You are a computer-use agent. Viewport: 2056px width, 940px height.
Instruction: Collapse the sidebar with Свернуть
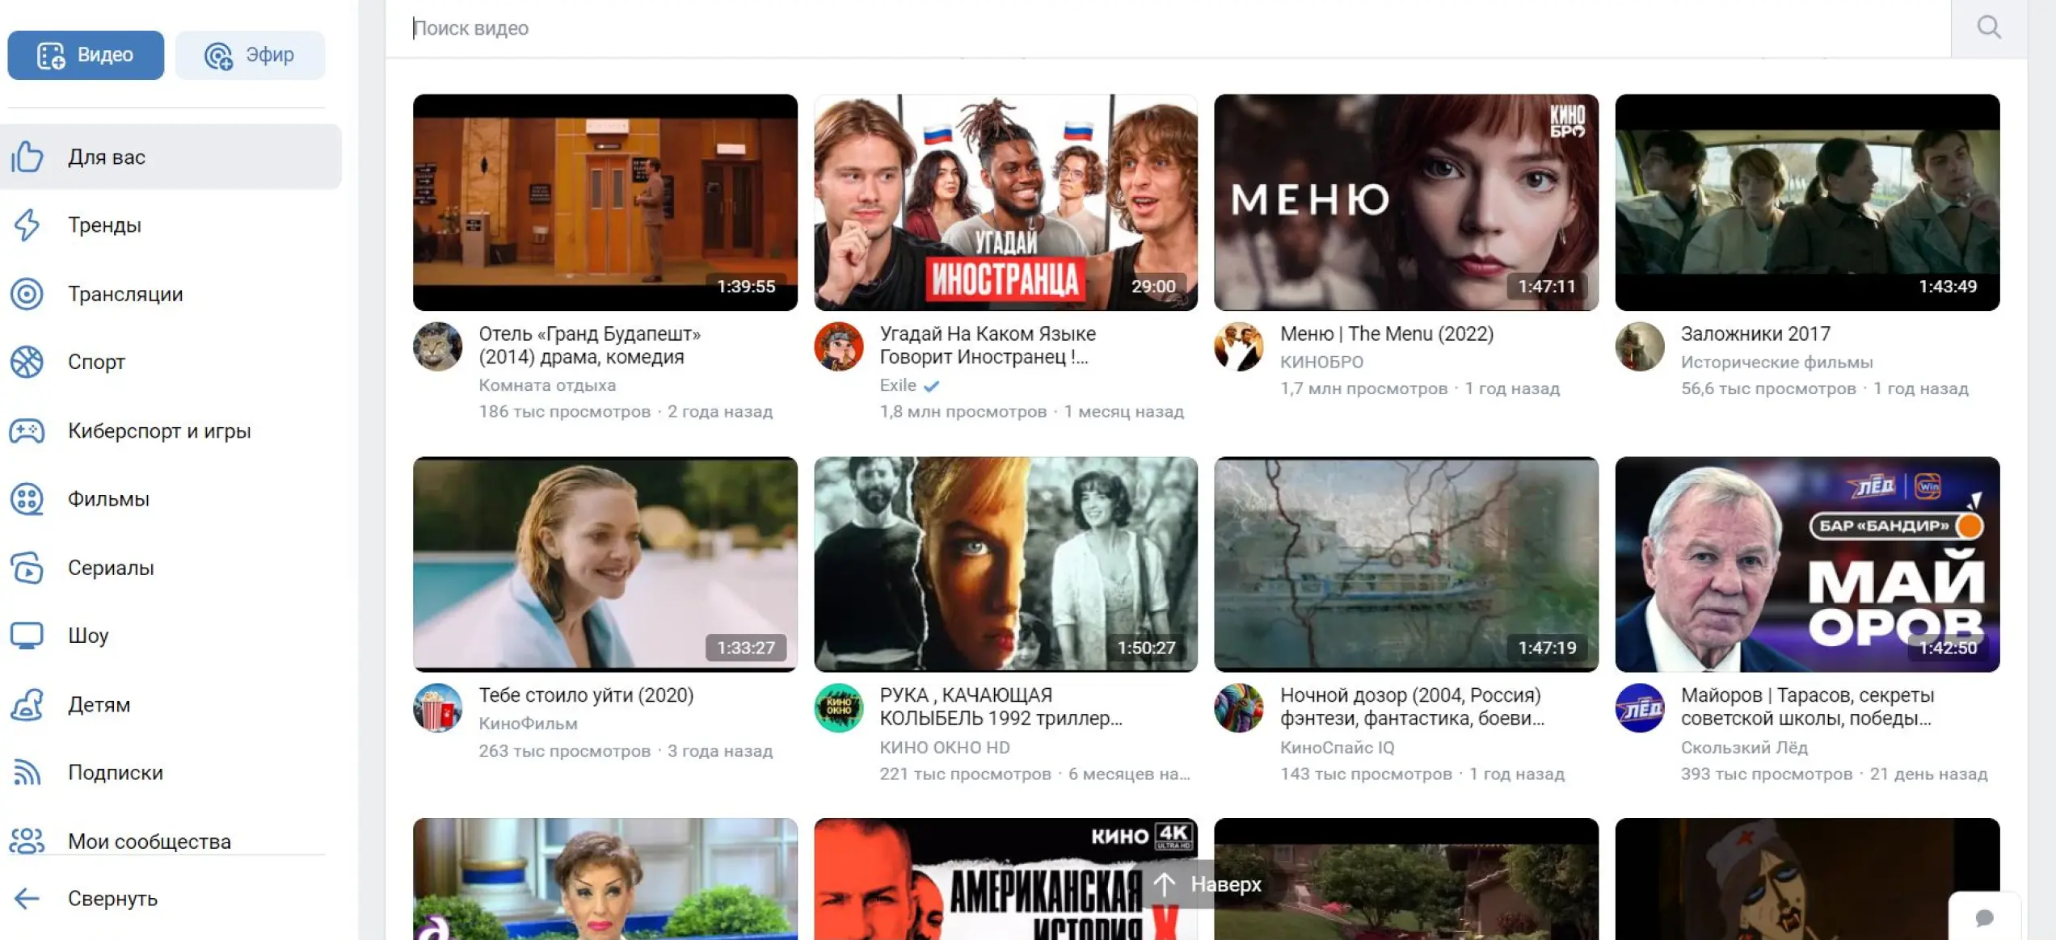[112, 899]
